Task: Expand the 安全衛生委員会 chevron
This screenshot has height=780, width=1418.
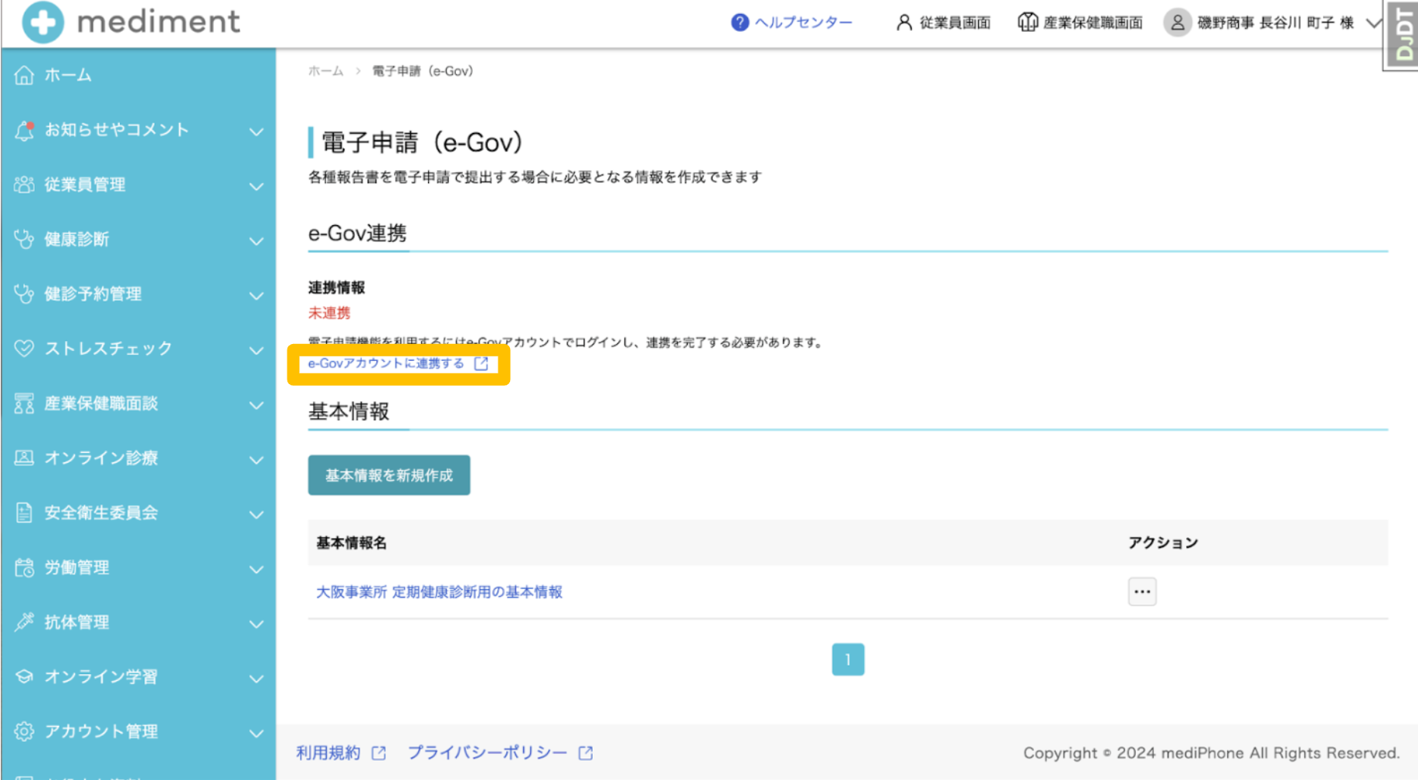Action: [x=256, y=514]
